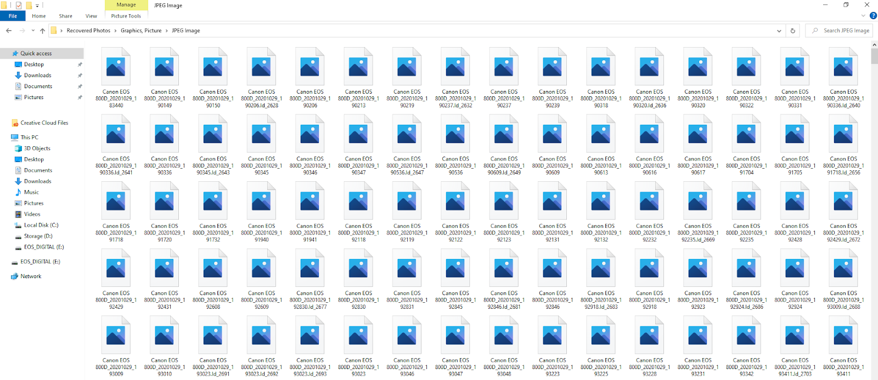Refresh the JPEG Image folder
878x380 pixels.
[792, 31]
